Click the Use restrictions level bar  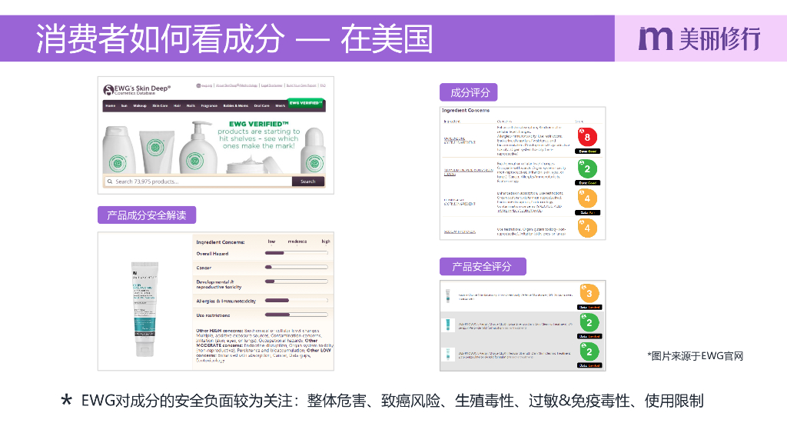point(296,315)
